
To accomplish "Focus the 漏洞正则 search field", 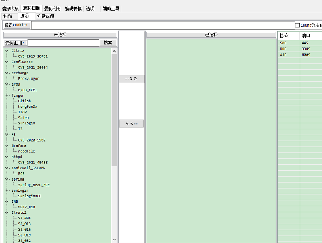I will pyautogui.click(x=63, y=43).
